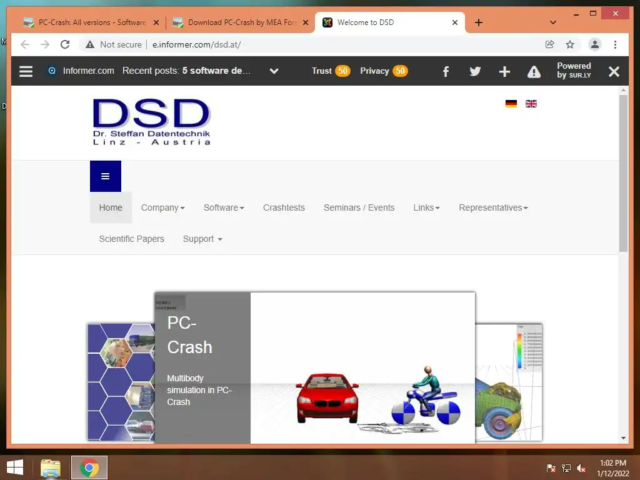Open the Chrome profile avatar
The height and width of the screenshot is (480, 640).
595,44
